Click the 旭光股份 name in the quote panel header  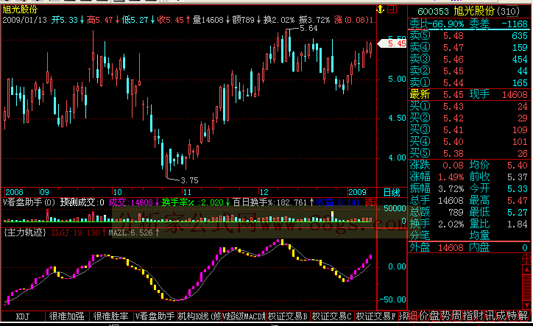(x=474, y=11)
